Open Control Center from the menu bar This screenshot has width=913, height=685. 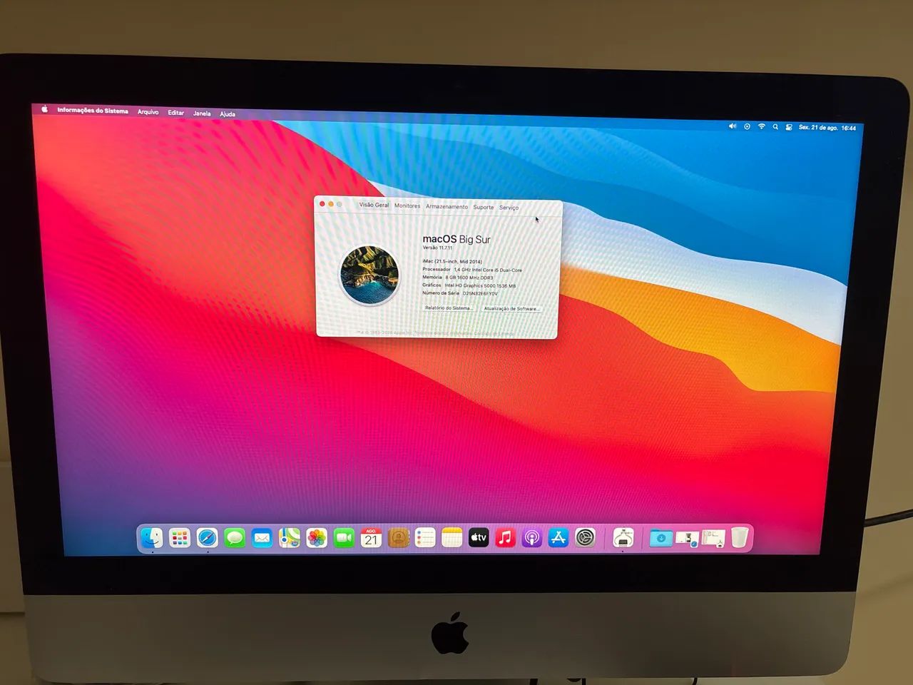click(789, 127)
